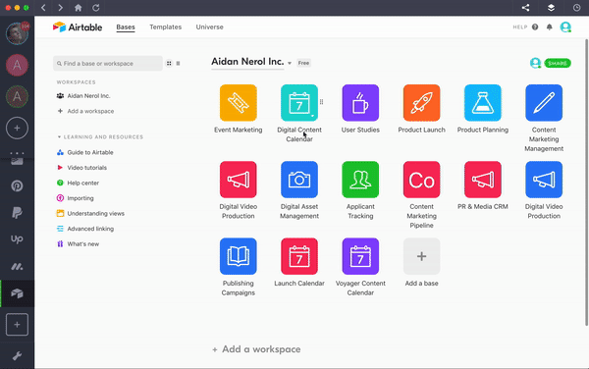
Task: Click Add a workspace in the sidebar
Action: 85,111
